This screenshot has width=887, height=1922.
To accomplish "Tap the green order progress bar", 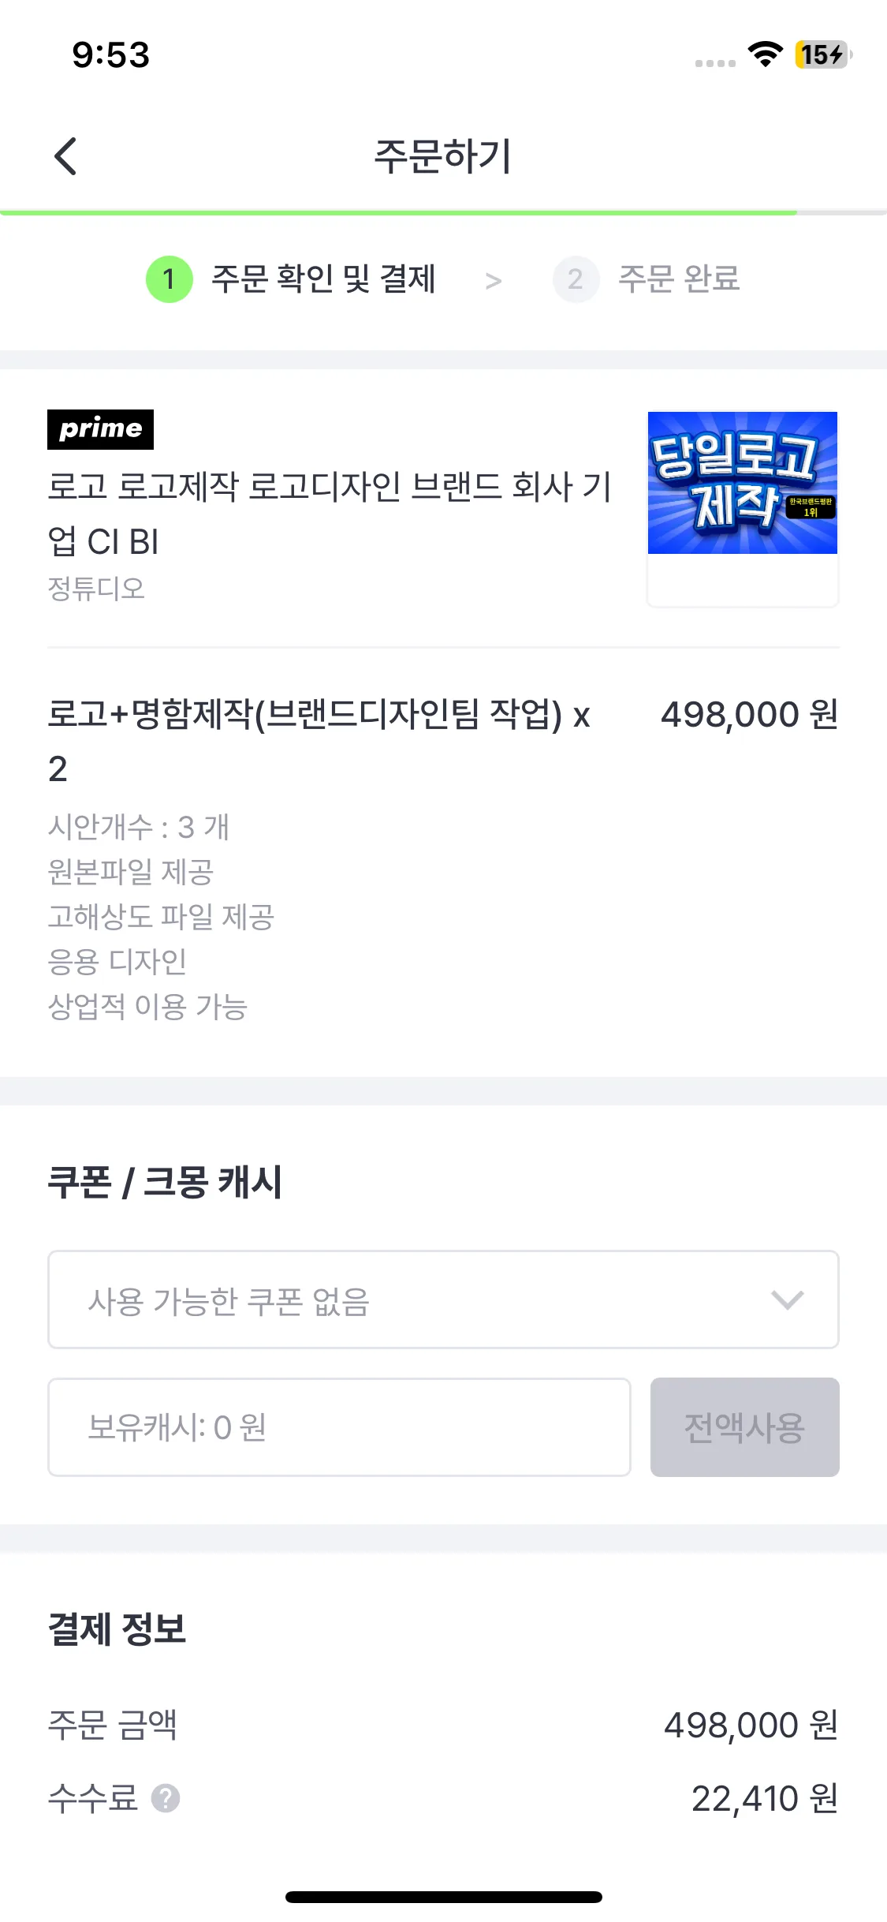I will (x=398, y=212).
